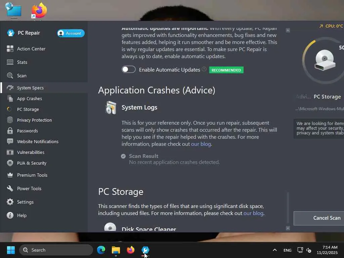
Task: Open 'our blog' link in System Logs
Action: coord(201,144)
